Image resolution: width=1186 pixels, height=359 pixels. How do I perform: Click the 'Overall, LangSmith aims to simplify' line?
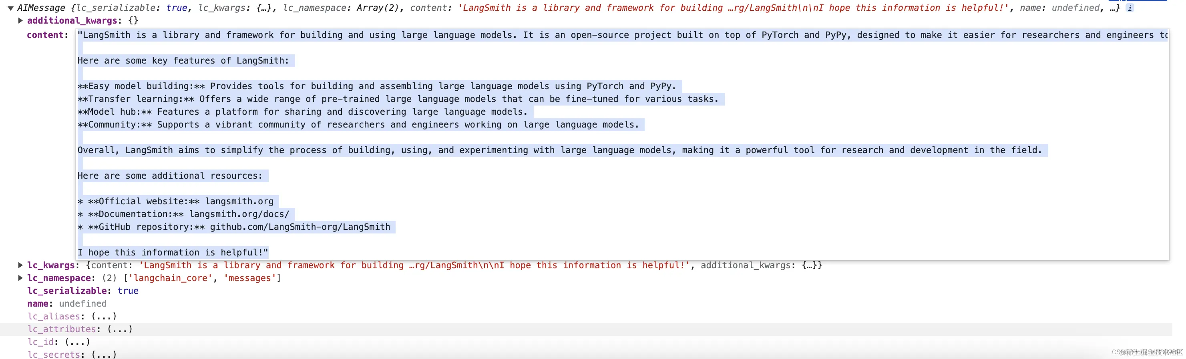click(559, 150)
